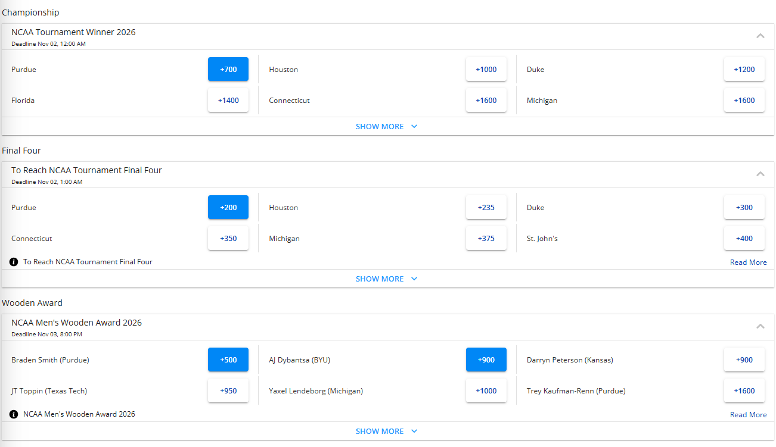Image resolution: width=776 pixels, height=447 pixels.
Task: Deselect AJ Dybantsa +900 Wooden Award bet
Action: (486, 360)
